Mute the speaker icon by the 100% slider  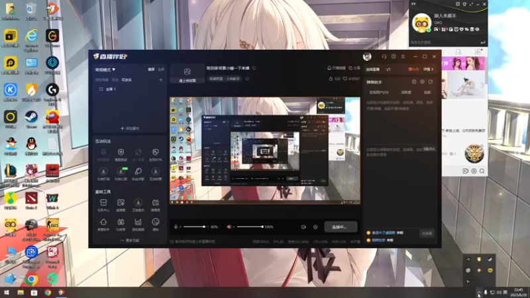229,227
